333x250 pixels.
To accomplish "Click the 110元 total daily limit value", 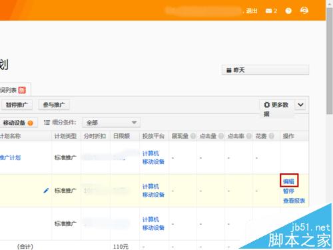I will (121, 247).
